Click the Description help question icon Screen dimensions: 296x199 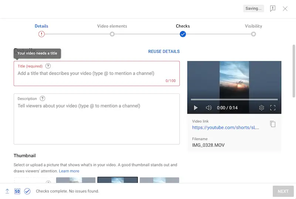(43, 99)
